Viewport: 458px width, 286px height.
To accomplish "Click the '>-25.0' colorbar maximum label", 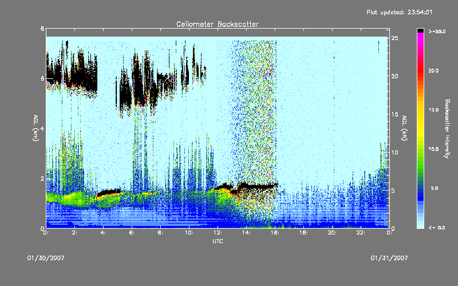I will tap(437, 31).
